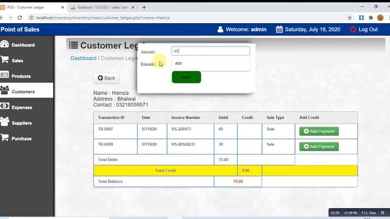Viewport: 390px width, 219px height.
Task: Close the localhost sales tab
Action: [x=133, y=7]
